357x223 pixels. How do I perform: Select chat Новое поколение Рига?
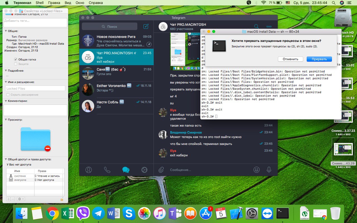[x=116, y=41]
